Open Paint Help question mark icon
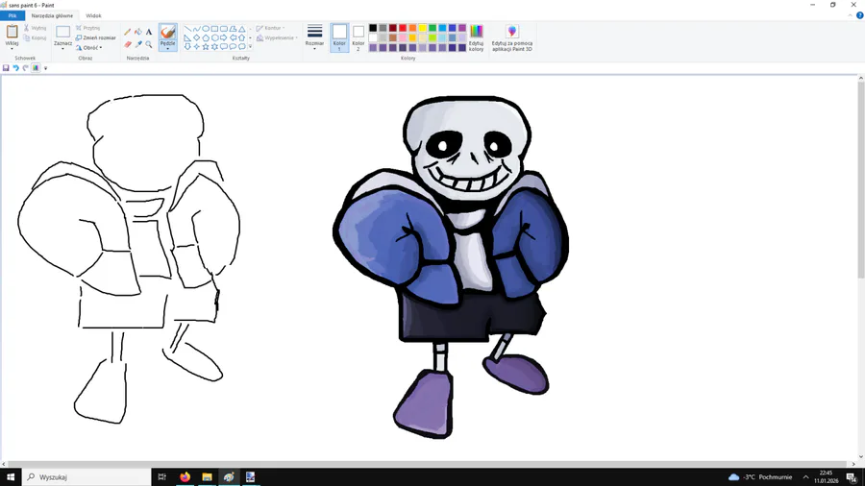 859,15
